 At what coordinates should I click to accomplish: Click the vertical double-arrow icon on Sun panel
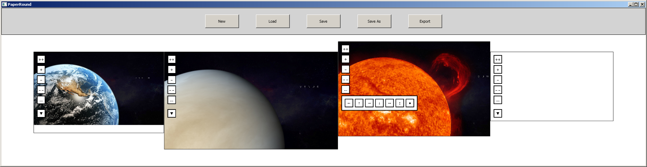[400, 103]
